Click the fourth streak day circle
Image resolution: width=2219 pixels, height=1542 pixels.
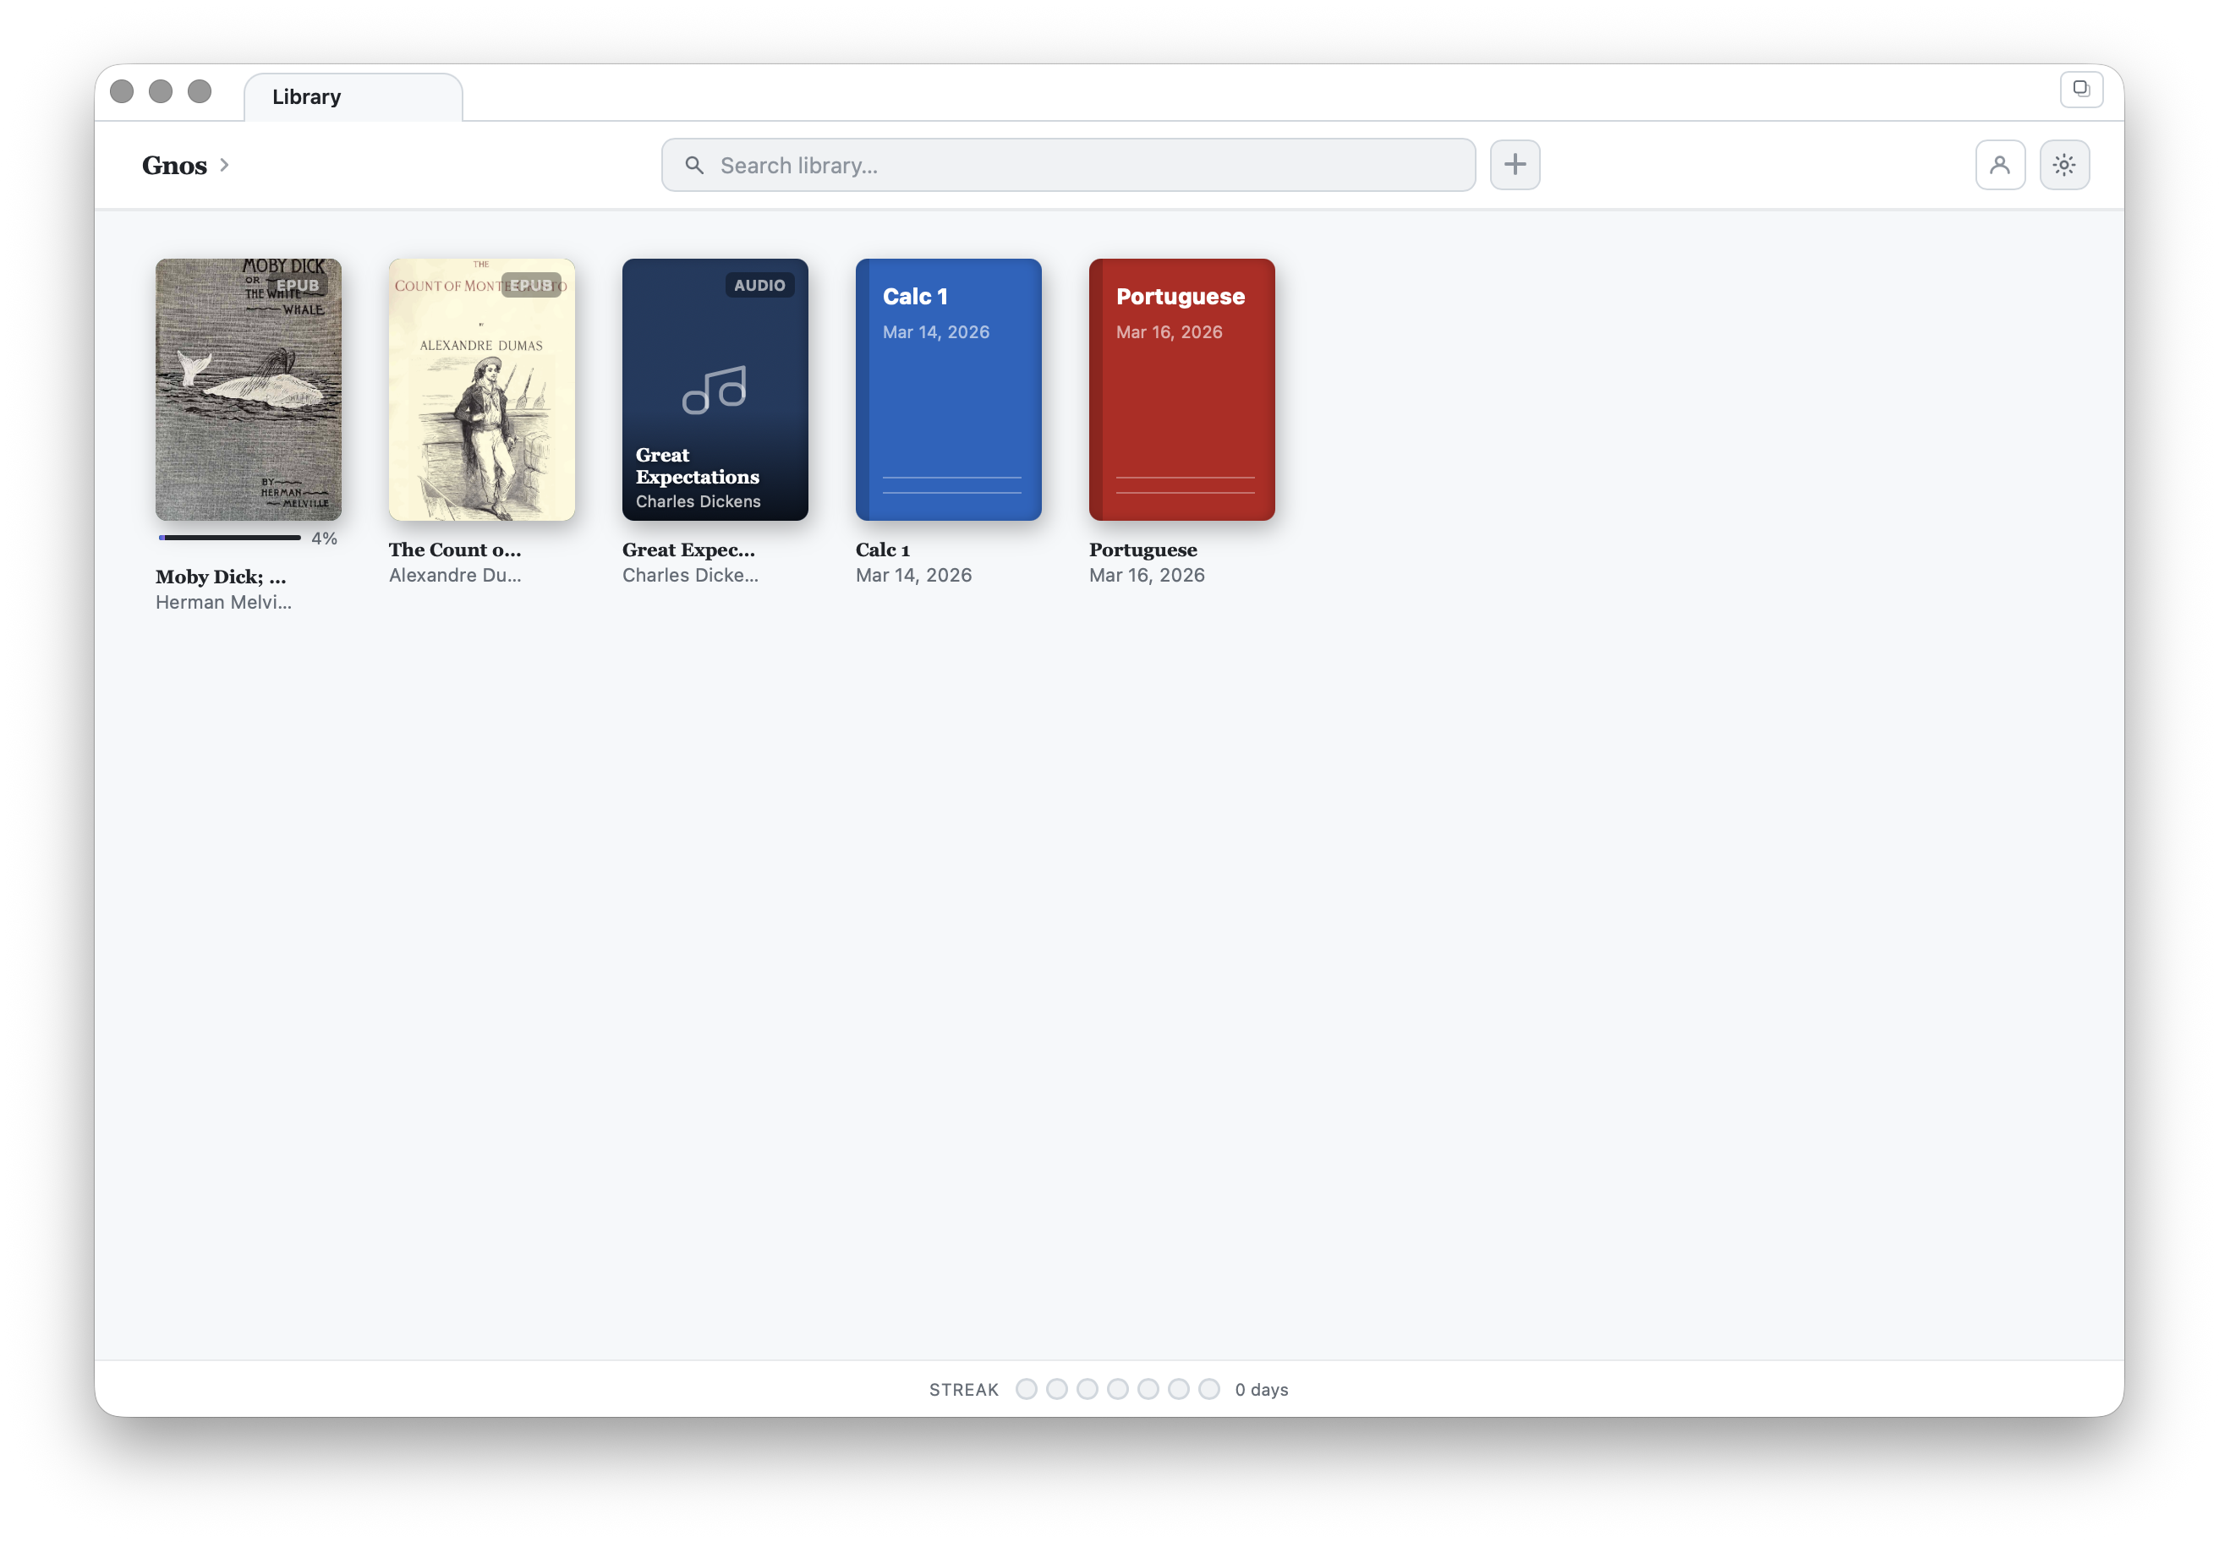pos(1117,1388)
